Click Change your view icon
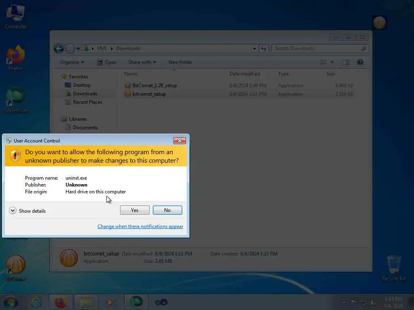Image resolution: width=414 pixels, height=310 pixels. click(323, 62)
